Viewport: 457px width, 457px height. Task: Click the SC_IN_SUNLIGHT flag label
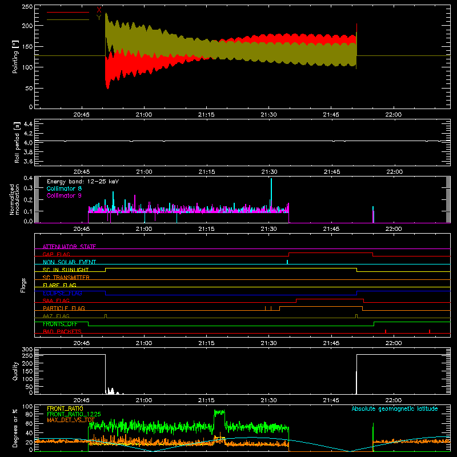pyautogui.click(x=66, y=270)
